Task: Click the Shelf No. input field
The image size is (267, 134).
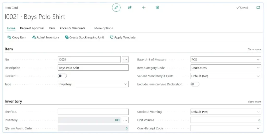Action: click(93, 112)
